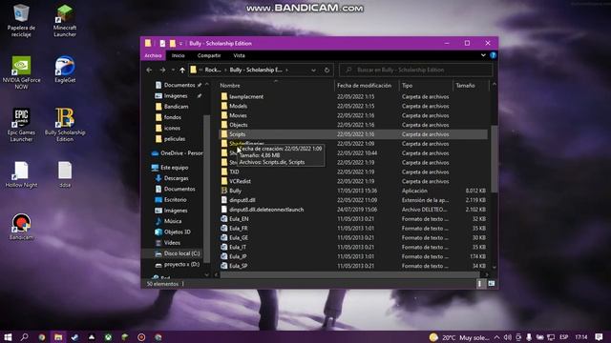Open the Minecraft Launcher desktop icon

(x=65, y=20)
